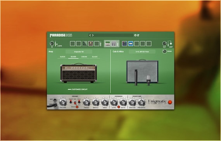The height and width of the screenshot is (141, 221).
Task: Open the 2x12 JBF120 cabinet dropdown
Action: (x=142, y=52)
